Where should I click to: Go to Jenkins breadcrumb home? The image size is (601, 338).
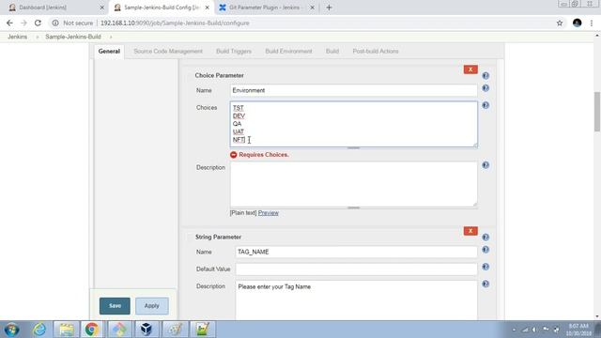(17, 37)
